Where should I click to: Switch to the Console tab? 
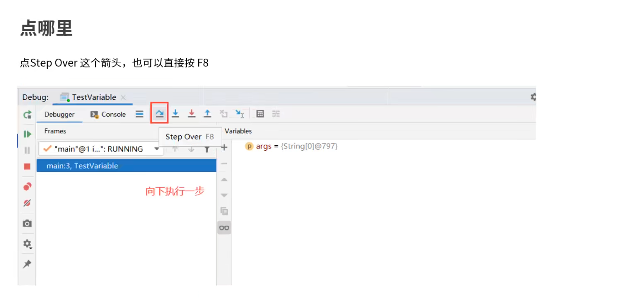113,114
